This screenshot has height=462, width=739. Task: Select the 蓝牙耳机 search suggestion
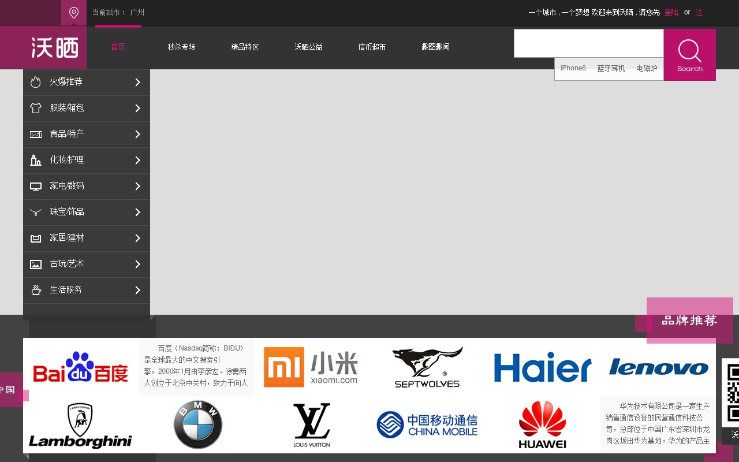point(611,68)
